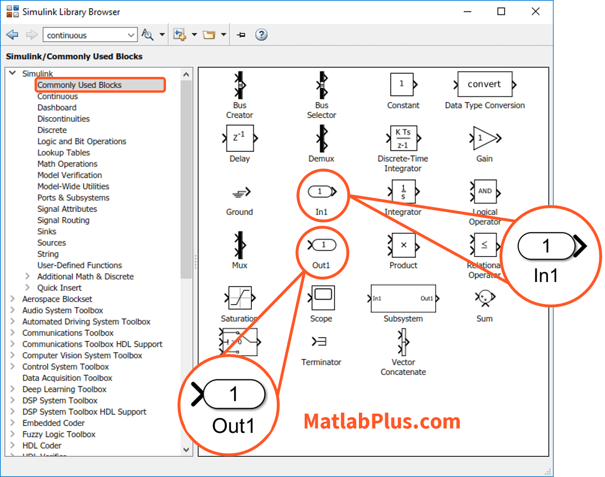Click the Constant block icon
The image size is (605, 477).
pos(403,85)
